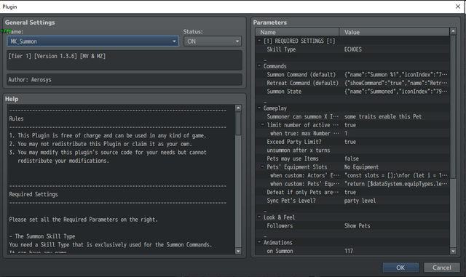466x277 pixels.
Task: Click the Parameters list scrollbar thumb
Action: 453,107
